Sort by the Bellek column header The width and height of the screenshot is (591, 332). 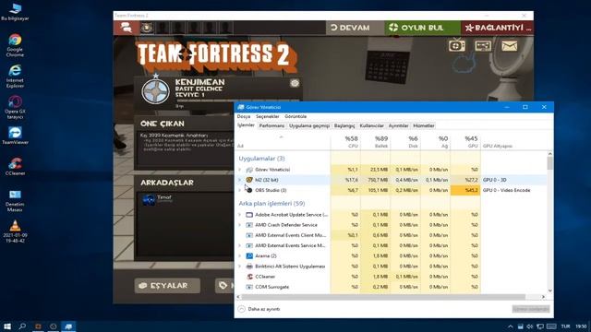pyautogui.click(x=376, y=142)
